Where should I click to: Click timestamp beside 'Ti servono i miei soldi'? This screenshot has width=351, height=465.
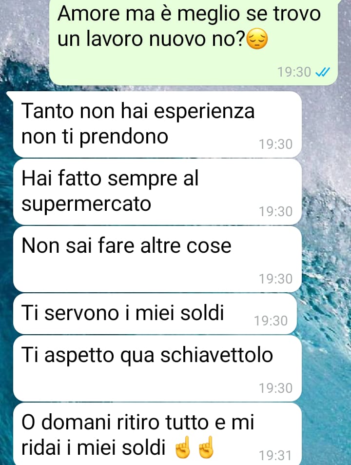pos(271,321)
